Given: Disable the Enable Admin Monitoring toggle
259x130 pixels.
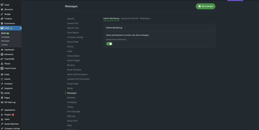Looking at the screenshot, I should click(x=109, y=44).
